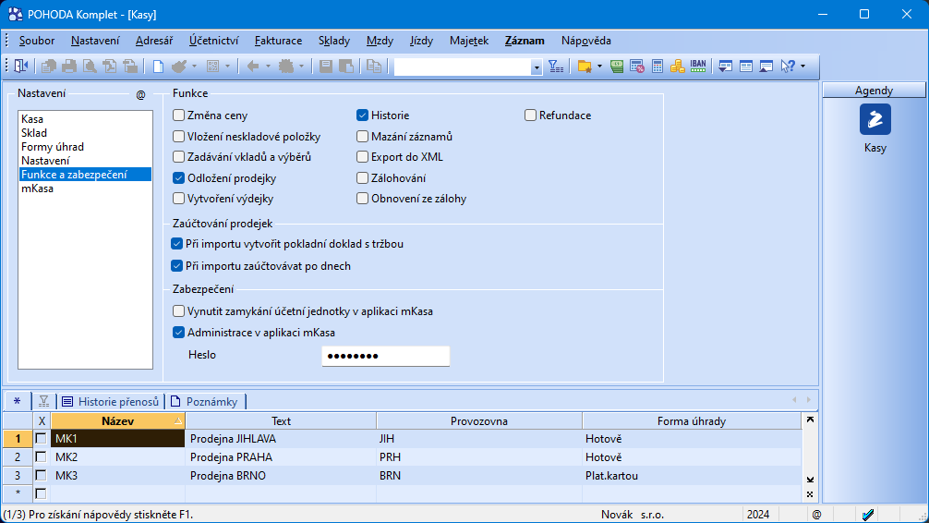This screenshot has height=523, width=929.
Task: Click the Agendy panel header button
Action: click(874, 91)
